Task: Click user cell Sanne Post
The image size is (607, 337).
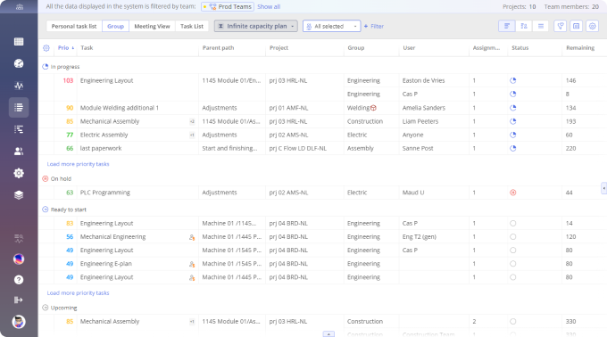Action: point(418,148)
